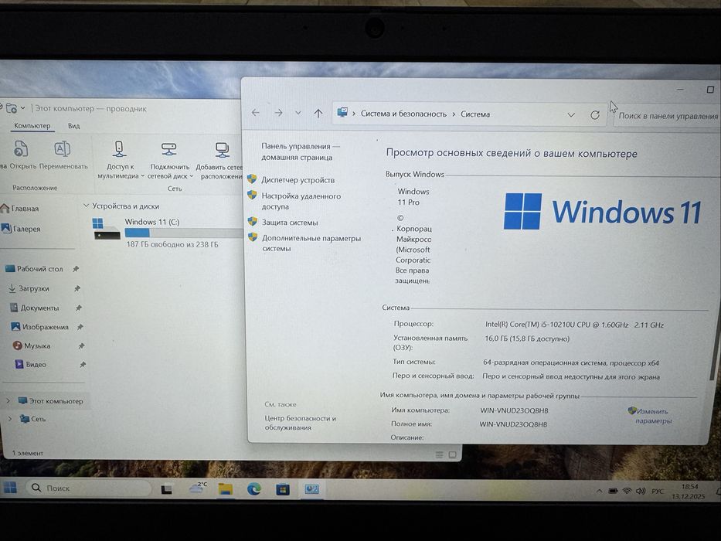Open Изображения in Explorer sidebar
The height and width of the screenshot is (541, 721).
point(39,327)
